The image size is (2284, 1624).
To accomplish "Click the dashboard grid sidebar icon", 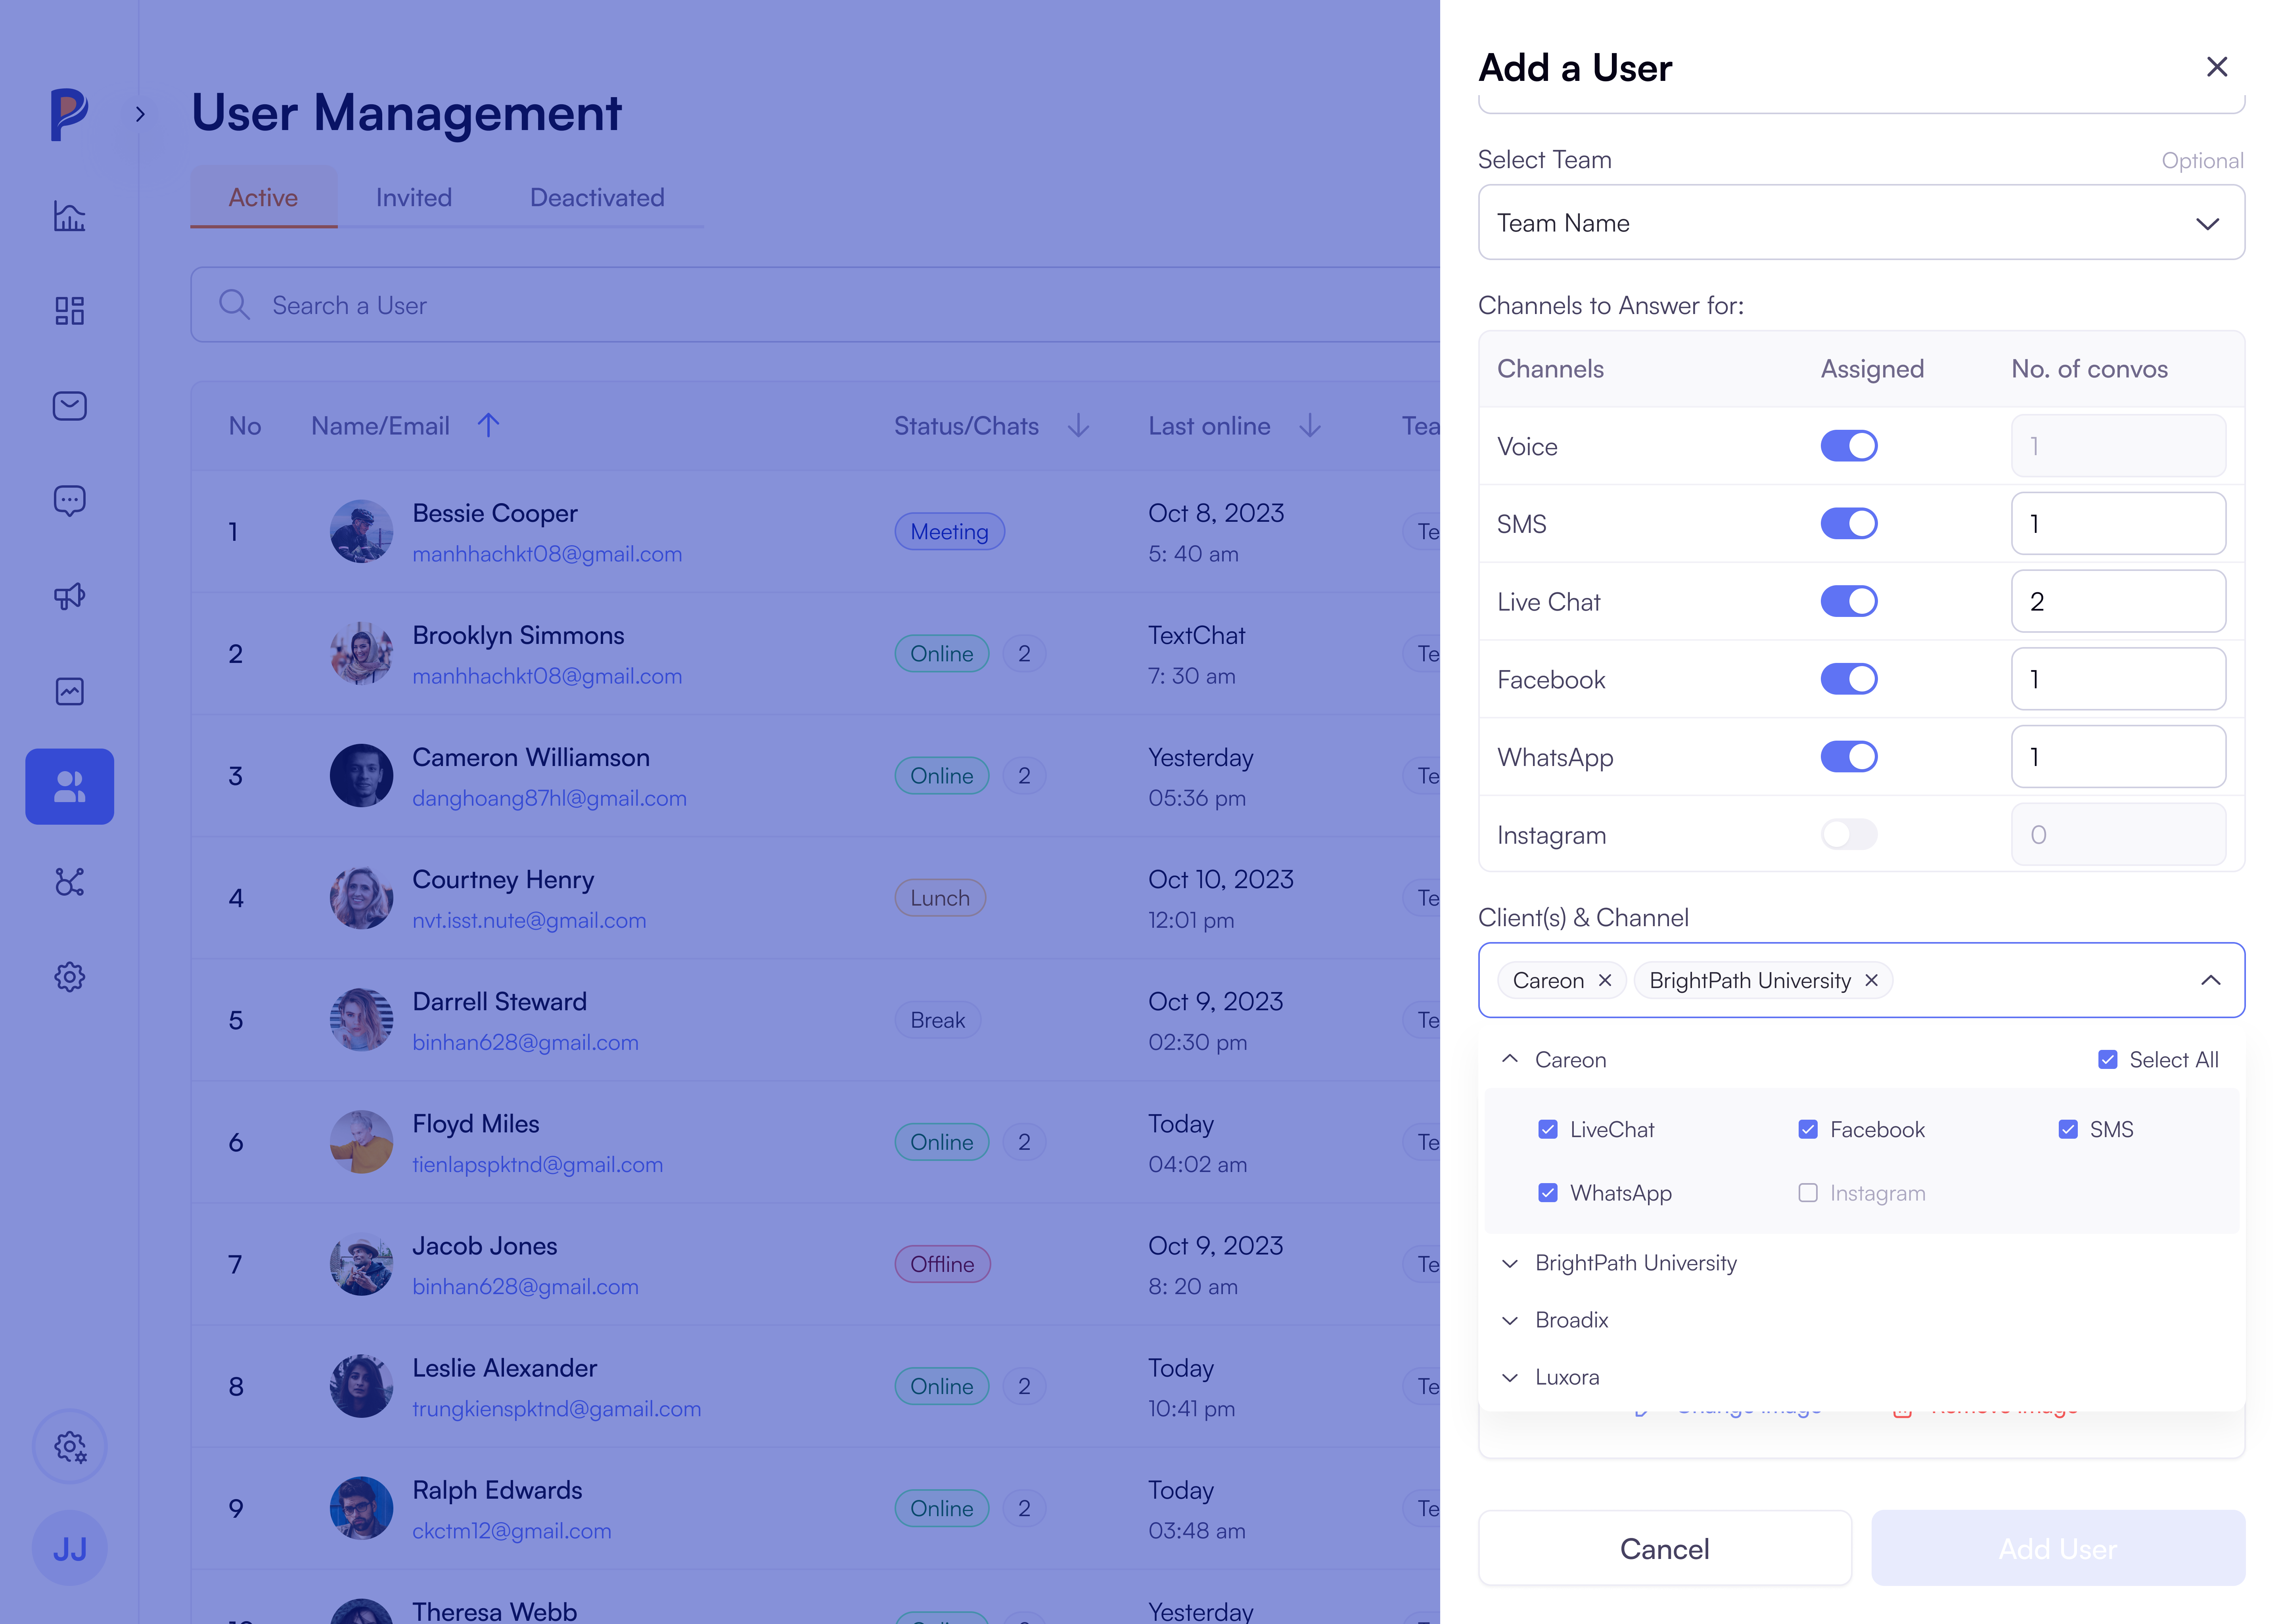I will point(69,311).
